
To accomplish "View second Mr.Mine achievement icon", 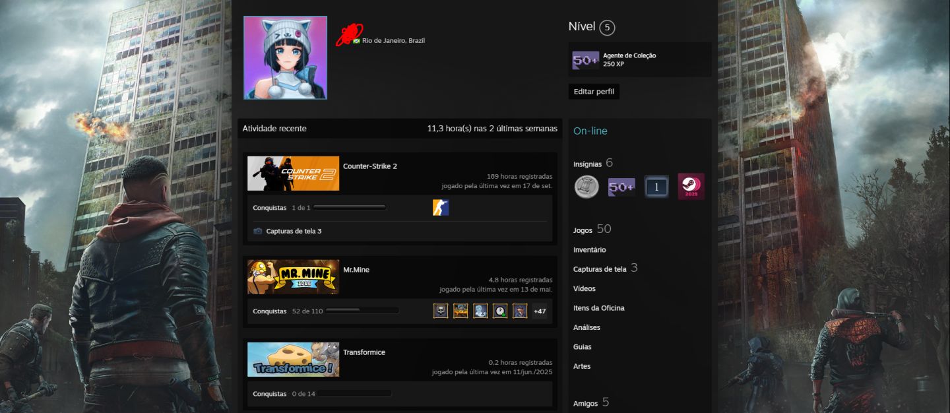I will point(460,311).
